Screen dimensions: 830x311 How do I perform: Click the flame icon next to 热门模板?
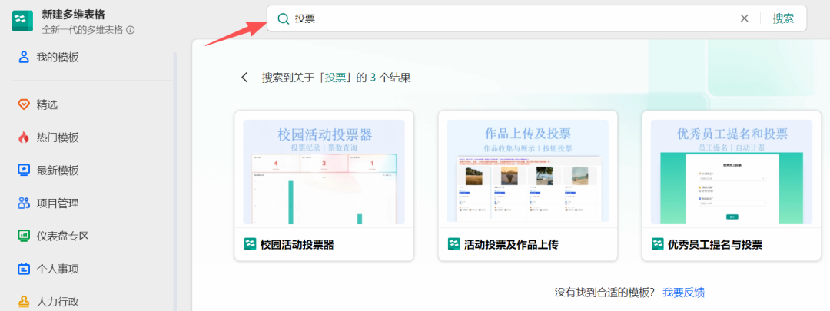click(24, 137)
